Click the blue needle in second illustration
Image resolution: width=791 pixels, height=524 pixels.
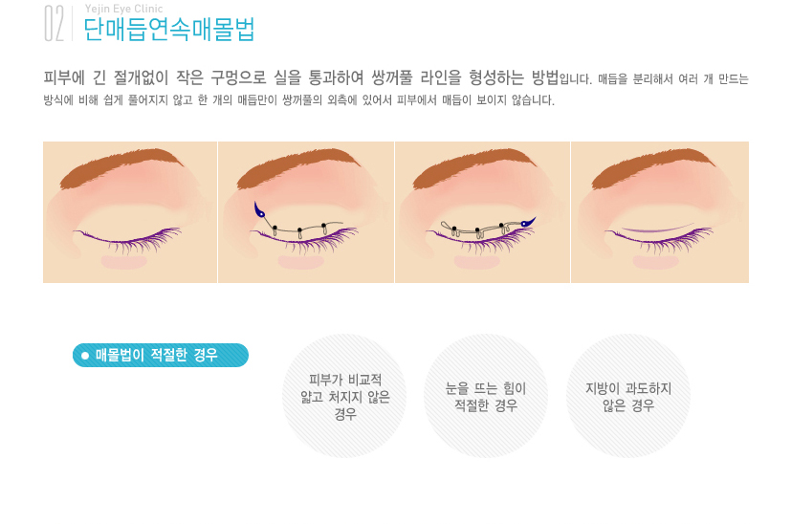[259, 209]
